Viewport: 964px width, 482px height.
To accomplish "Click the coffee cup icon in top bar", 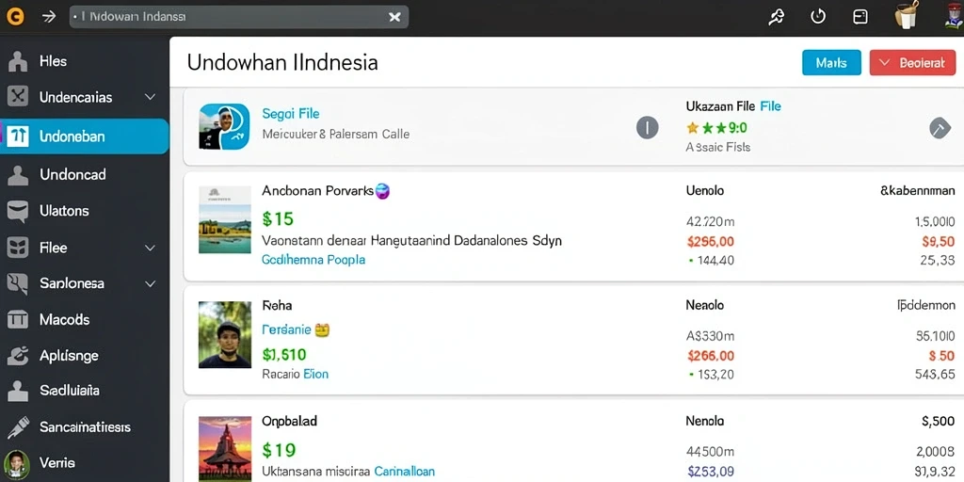I will (x=907, y=15).
